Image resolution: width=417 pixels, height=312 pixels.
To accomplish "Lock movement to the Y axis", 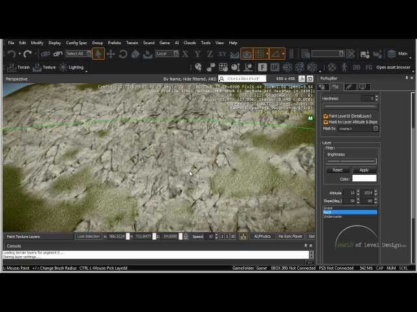I will click(x=197, y=54).
